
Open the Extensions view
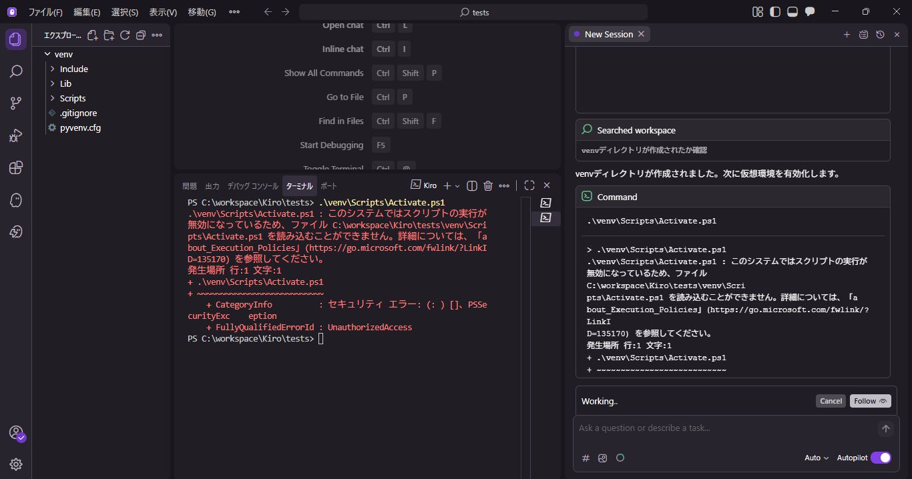16,168
